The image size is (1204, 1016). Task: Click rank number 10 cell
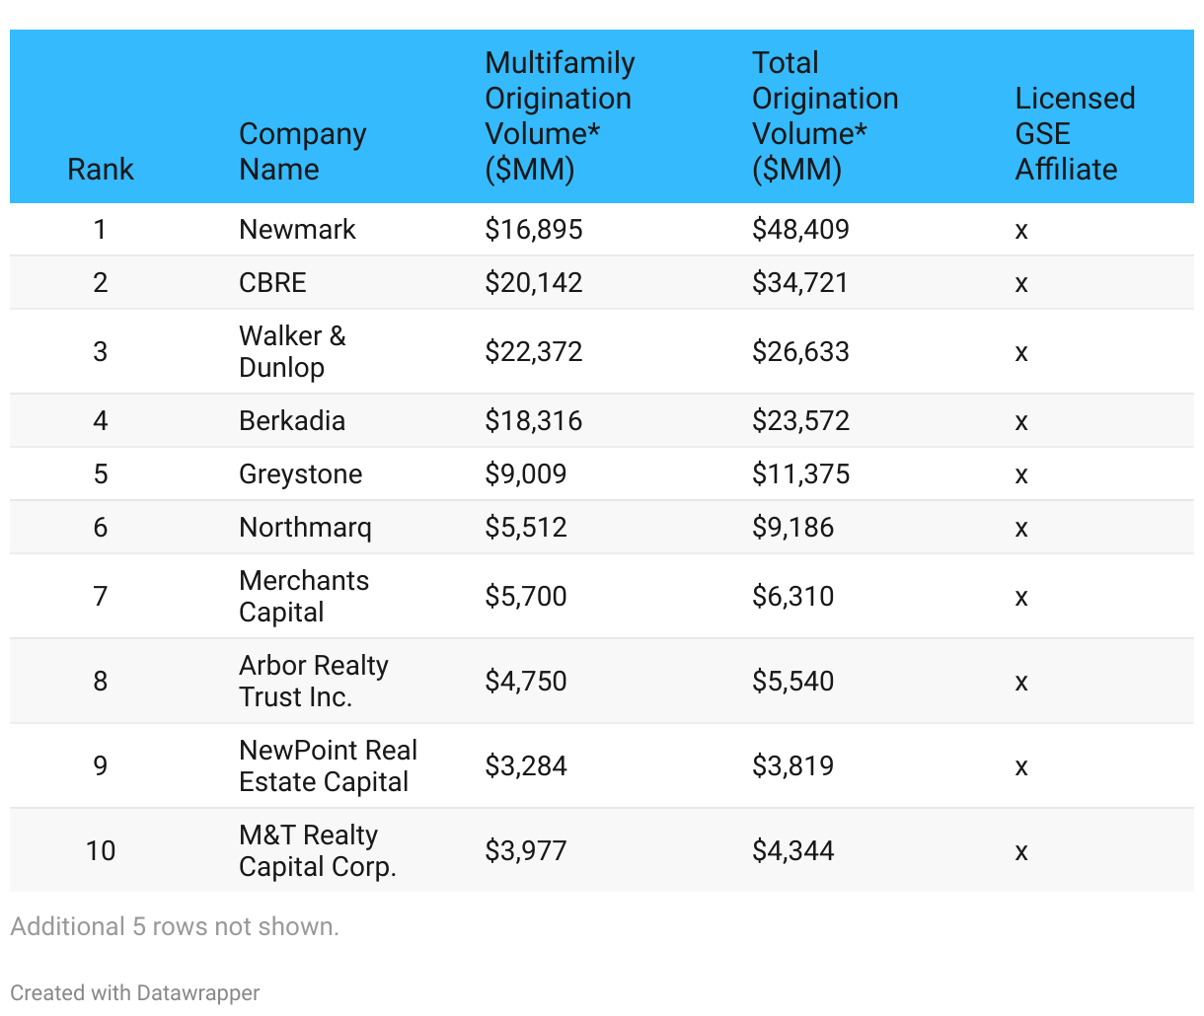[101, 850]
